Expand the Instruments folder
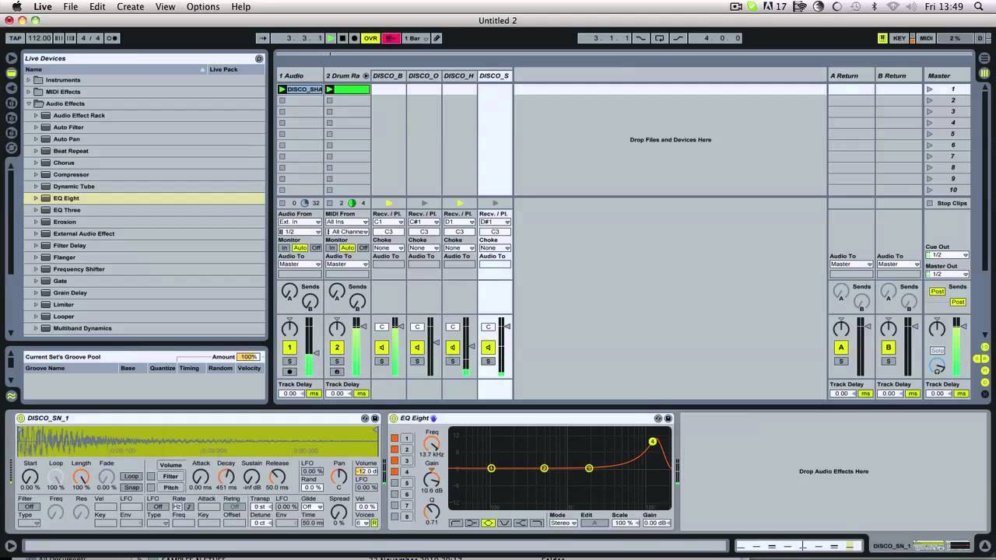The width and height of the screenshot is (996, 560). point(29,80)
